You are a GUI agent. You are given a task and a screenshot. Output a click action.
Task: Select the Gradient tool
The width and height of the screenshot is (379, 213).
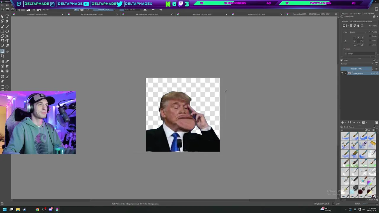[x=2, y=62]
